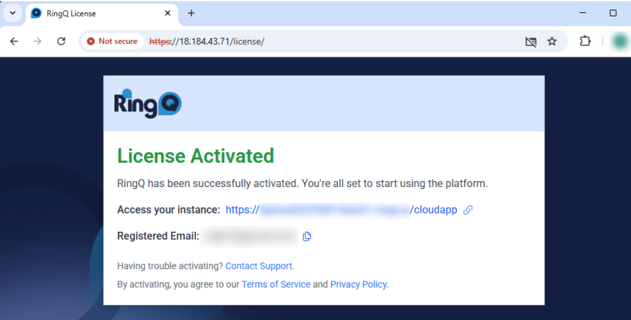This screenshot has width=631, height=320.
Task: Click the Not secure warning badge
Action: click(112, 41)
